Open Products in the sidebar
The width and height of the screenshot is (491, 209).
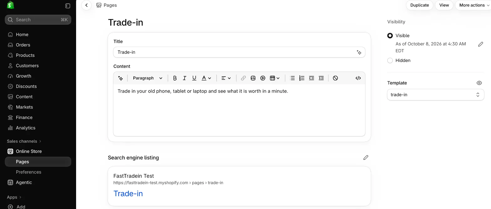click(38, 55)
